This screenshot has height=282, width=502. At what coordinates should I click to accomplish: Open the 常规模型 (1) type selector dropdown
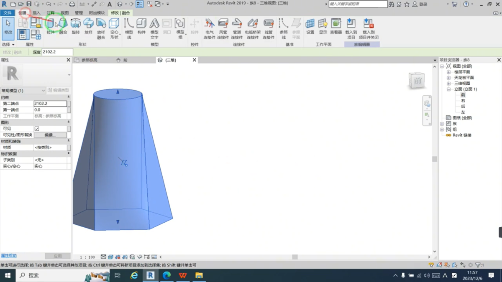point(23,90)
